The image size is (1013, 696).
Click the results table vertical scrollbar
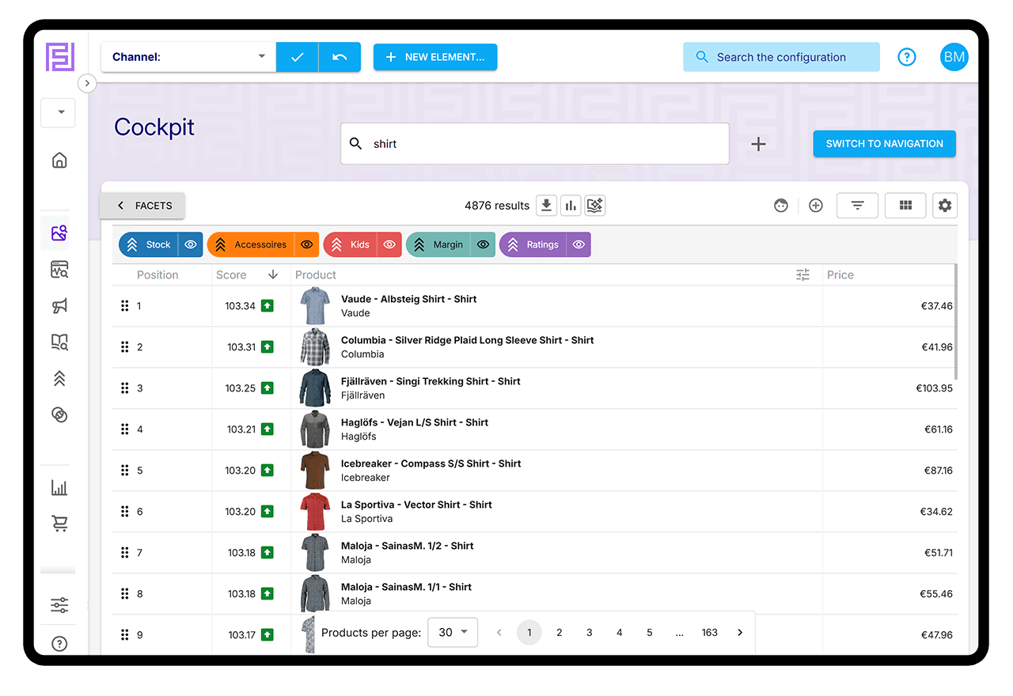[x=956, y=323]
